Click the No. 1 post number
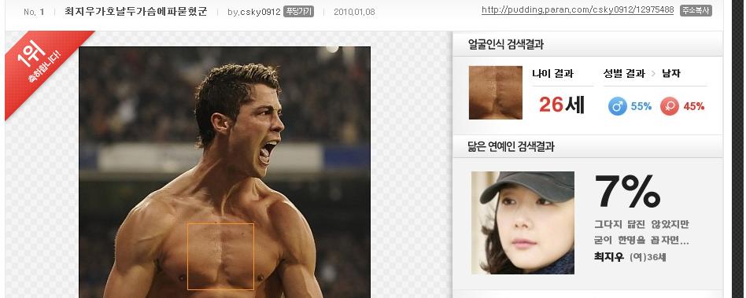This screenshot has height=298, width=746. point(34,12)
